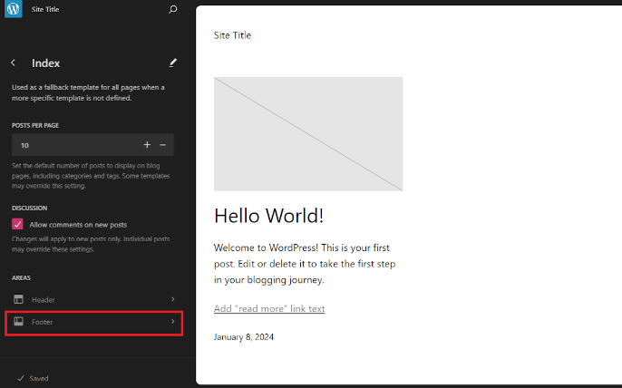Click Site Title in the preview header
The width and height of the screenshot is (622, 388).
pyautogui.click(x=232, y=35)
